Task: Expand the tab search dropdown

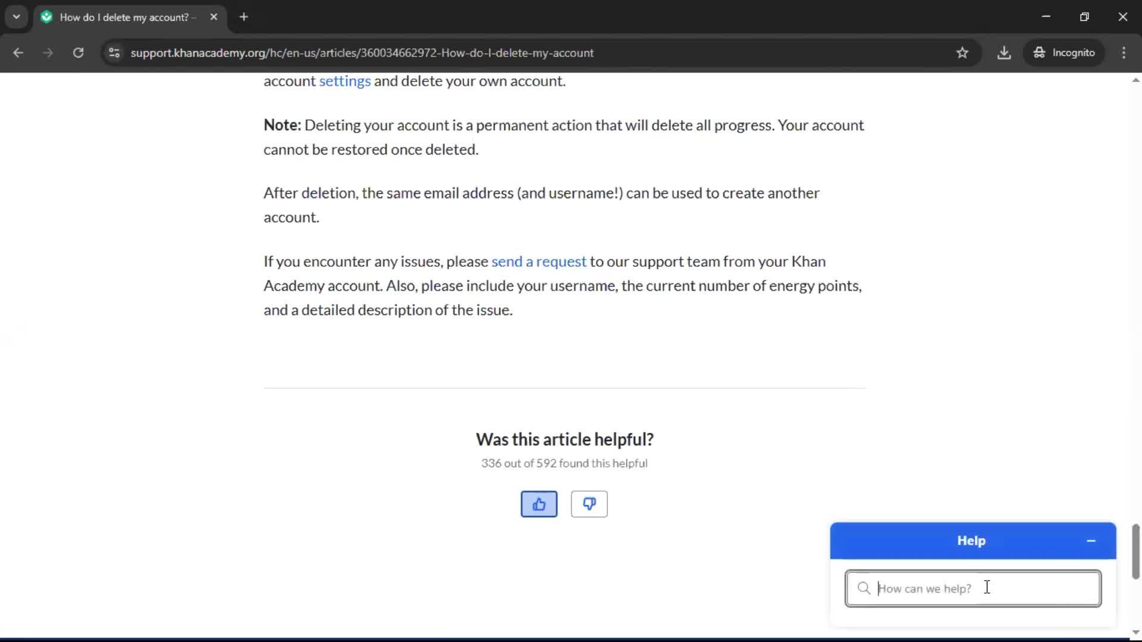Action: click(x=16, y=17)
